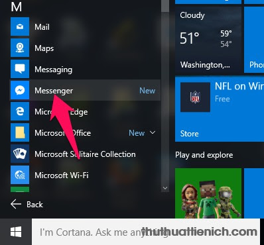Click the scrollbar down arrow in app list

tap(165, 188)
